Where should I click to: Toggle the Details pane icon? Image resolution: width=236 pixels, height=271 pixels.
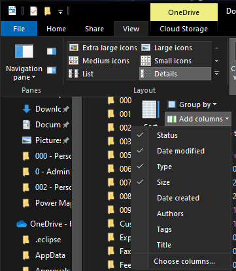[52, 70]
